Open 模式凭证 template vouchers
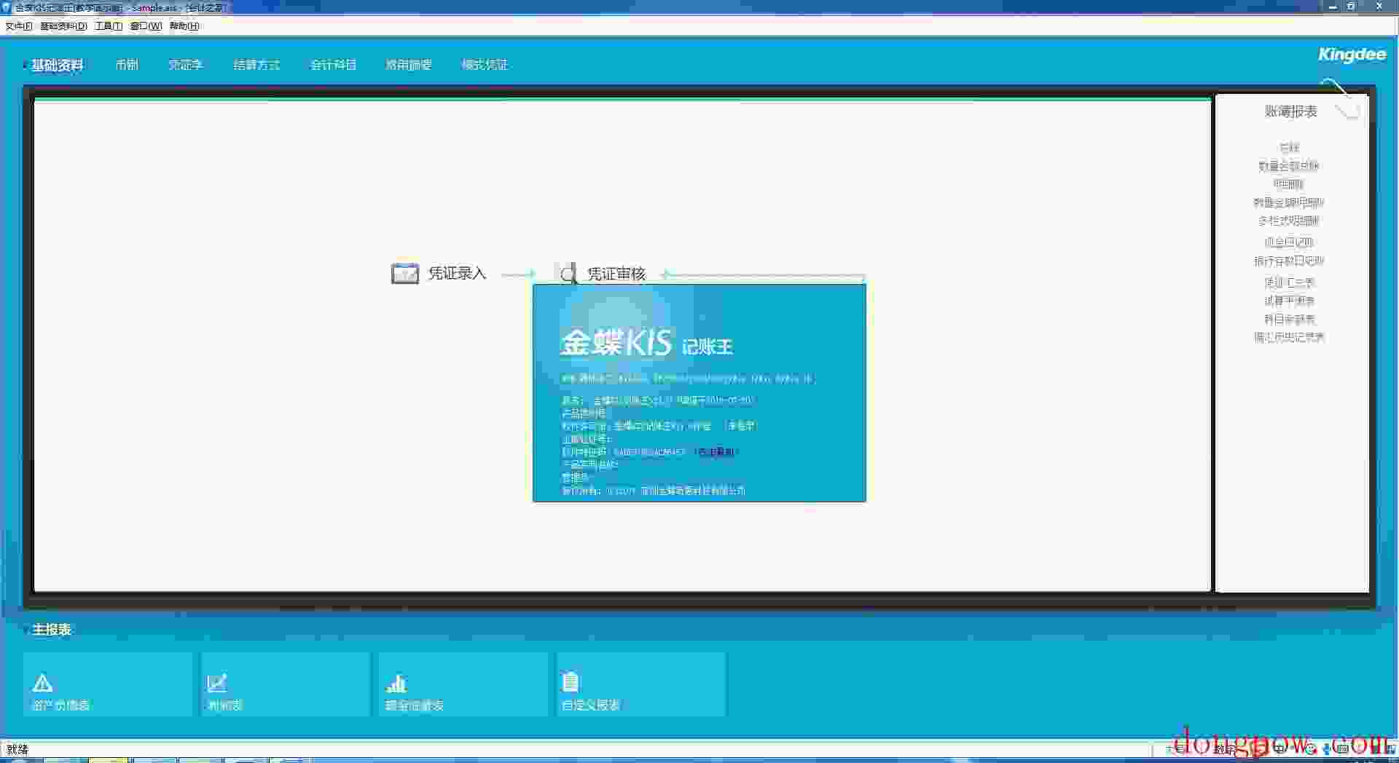Screen dimensions: 1399x763 (485, 65)
